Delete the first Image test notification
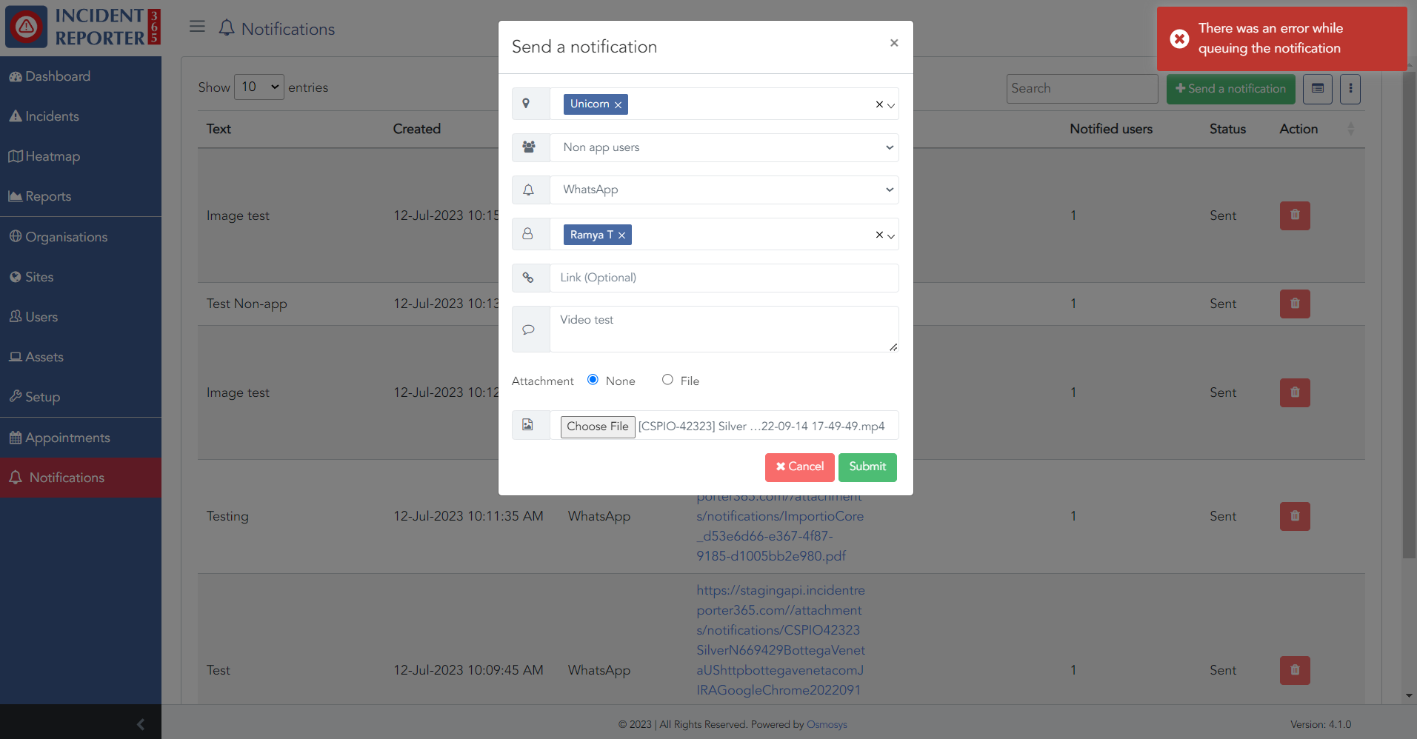 pyautogui.click(x=1294, y=215)
